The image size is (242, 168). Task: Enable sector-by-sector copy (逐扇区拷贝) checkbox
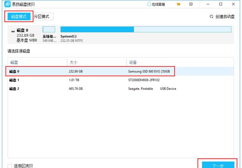click(x=9, y=165)
